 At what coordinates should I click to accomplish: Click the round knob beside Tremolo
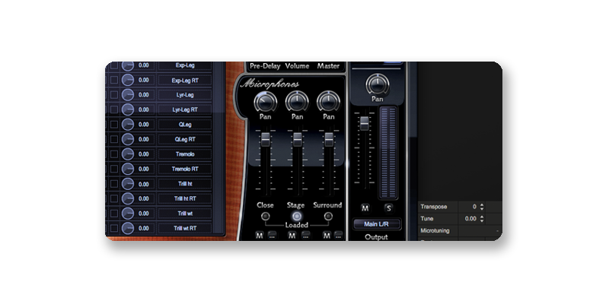pos(127,154)
